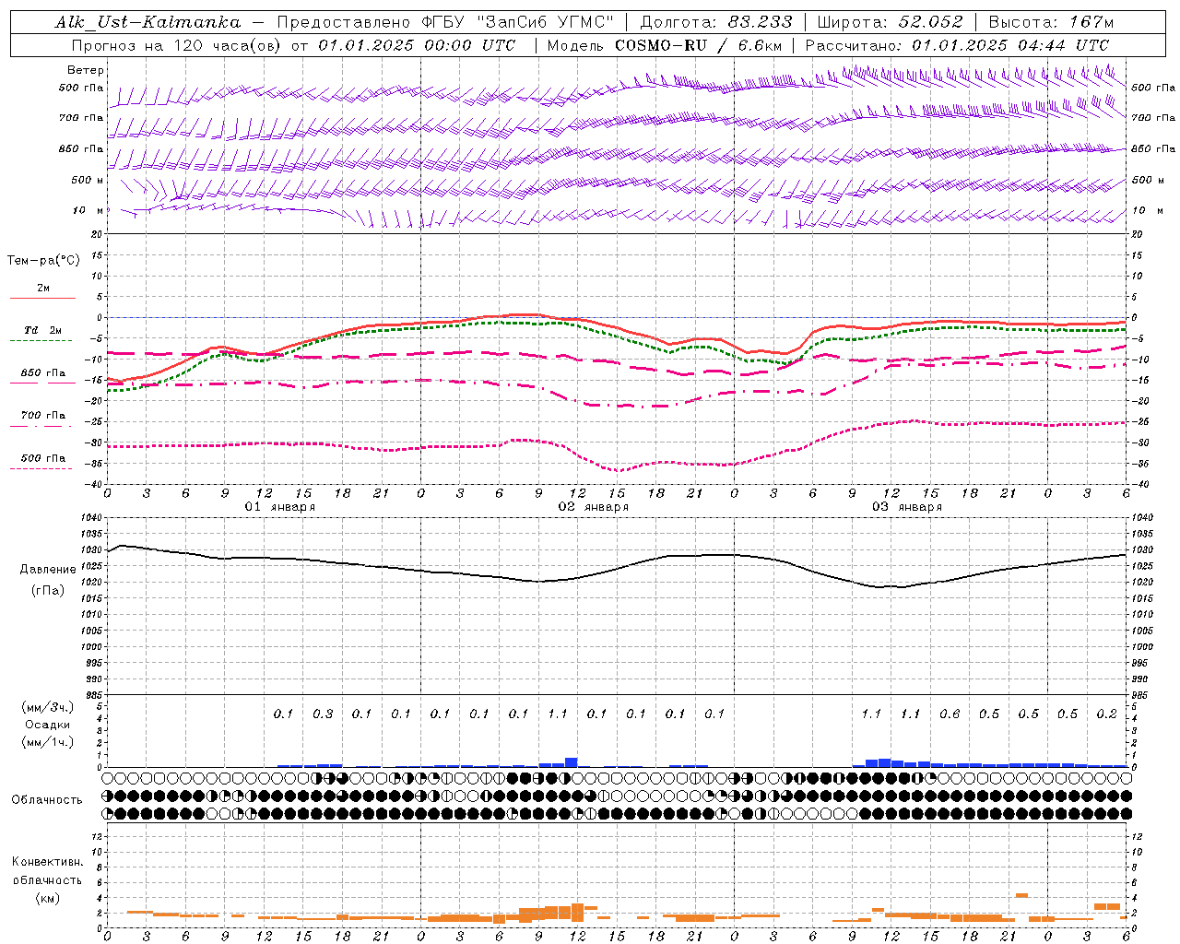Click the Широта: 52.052 value

pyautogui.click(x=891, y=22)
